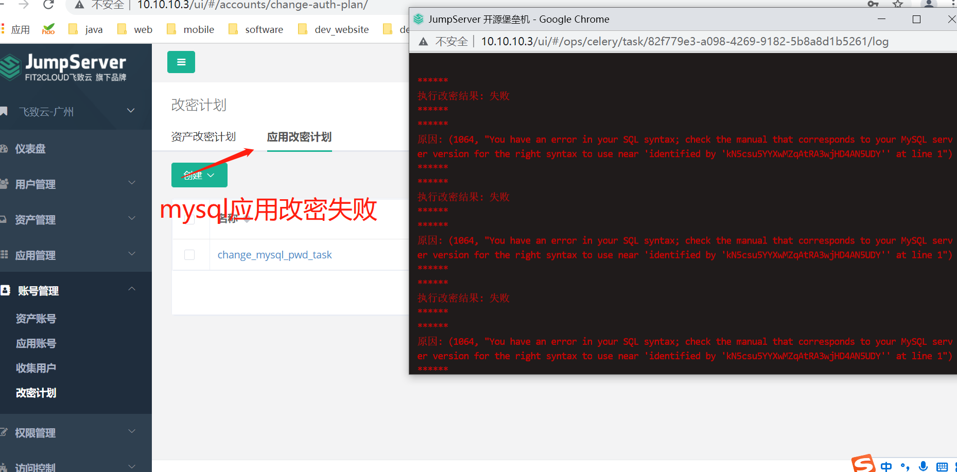
Task: Tick the checkbox for change_mysql_pwd_task row
Action: click(x=189, y=255)
